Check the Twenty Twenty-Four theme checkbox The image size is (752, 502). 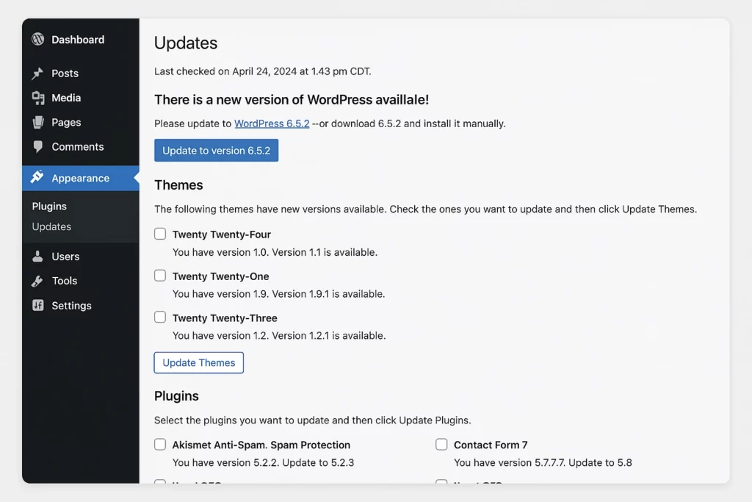click(160, 234)
